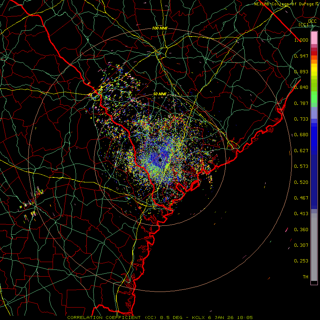Click the DCC product label above color bar
Screen dimensions: 320x320
tap(312, 21)
